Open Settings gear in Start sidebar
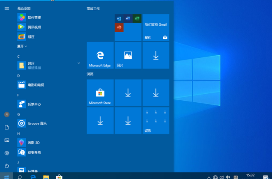Viewport: 272px width, 179px height. [x=7, y=153]
